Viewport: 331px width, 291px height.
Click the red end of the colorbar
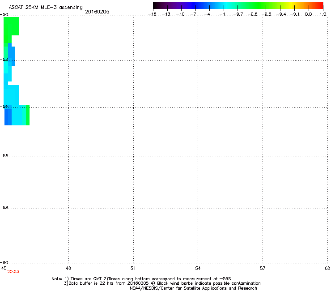tap(320, 5)
